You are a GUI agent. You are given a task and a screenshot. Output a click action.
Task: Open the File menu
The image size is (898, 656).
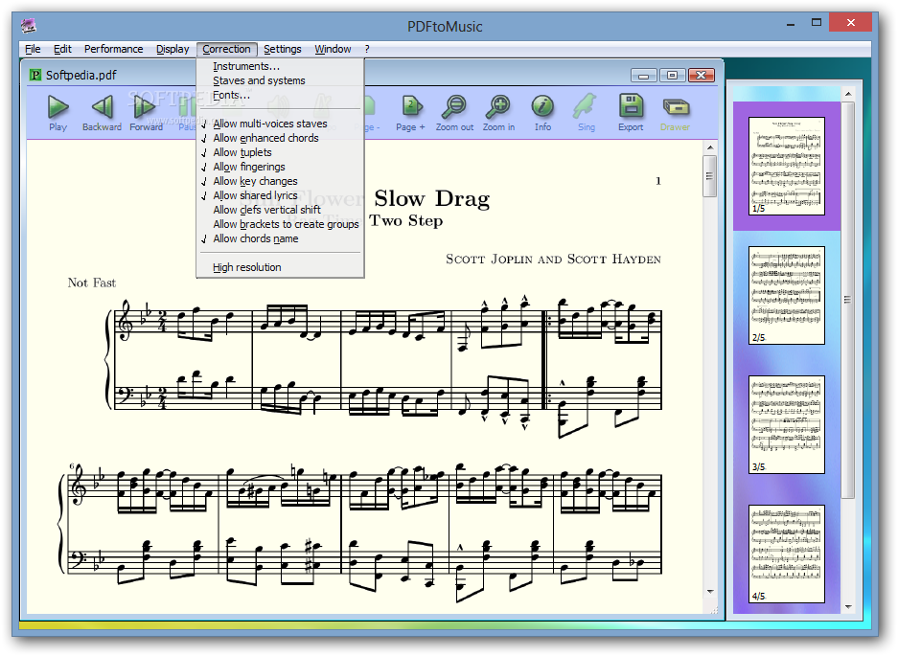[x=33, y=49]
